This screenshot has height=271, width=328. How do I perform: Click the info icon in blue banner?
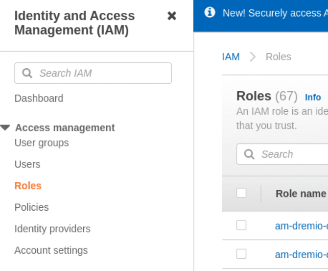click(210, 12)
